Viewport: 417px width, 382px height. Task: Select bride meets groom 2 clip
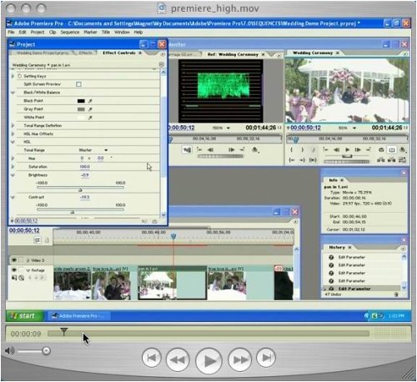pyautogui.click(x=73, y=283)
